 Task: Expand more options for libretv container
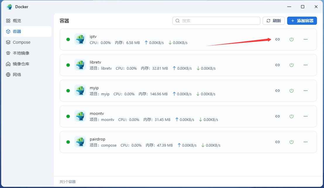(305, 65)
